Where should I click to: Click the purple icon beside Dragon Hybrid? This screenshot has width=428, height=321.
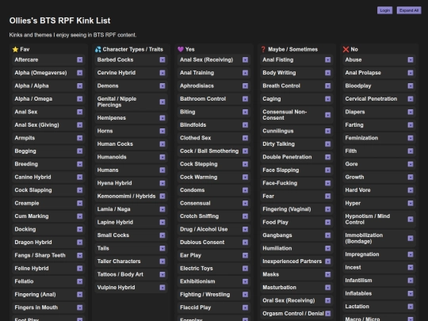[80, 243]
